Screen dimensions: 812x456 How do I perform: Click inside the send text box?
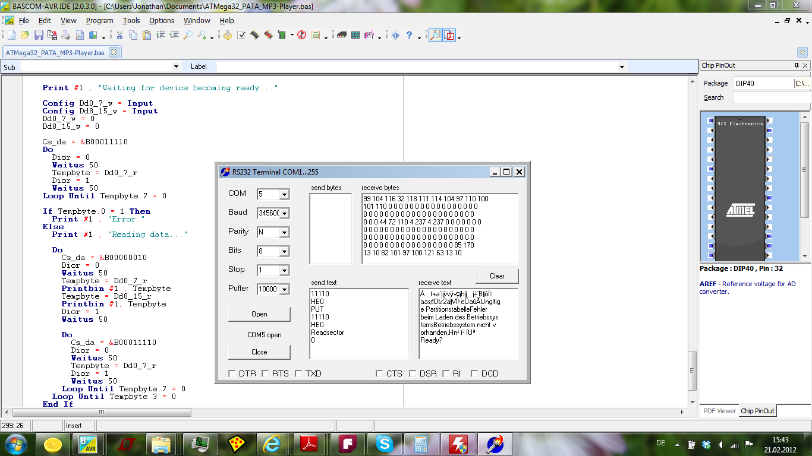tap(359, 324)
